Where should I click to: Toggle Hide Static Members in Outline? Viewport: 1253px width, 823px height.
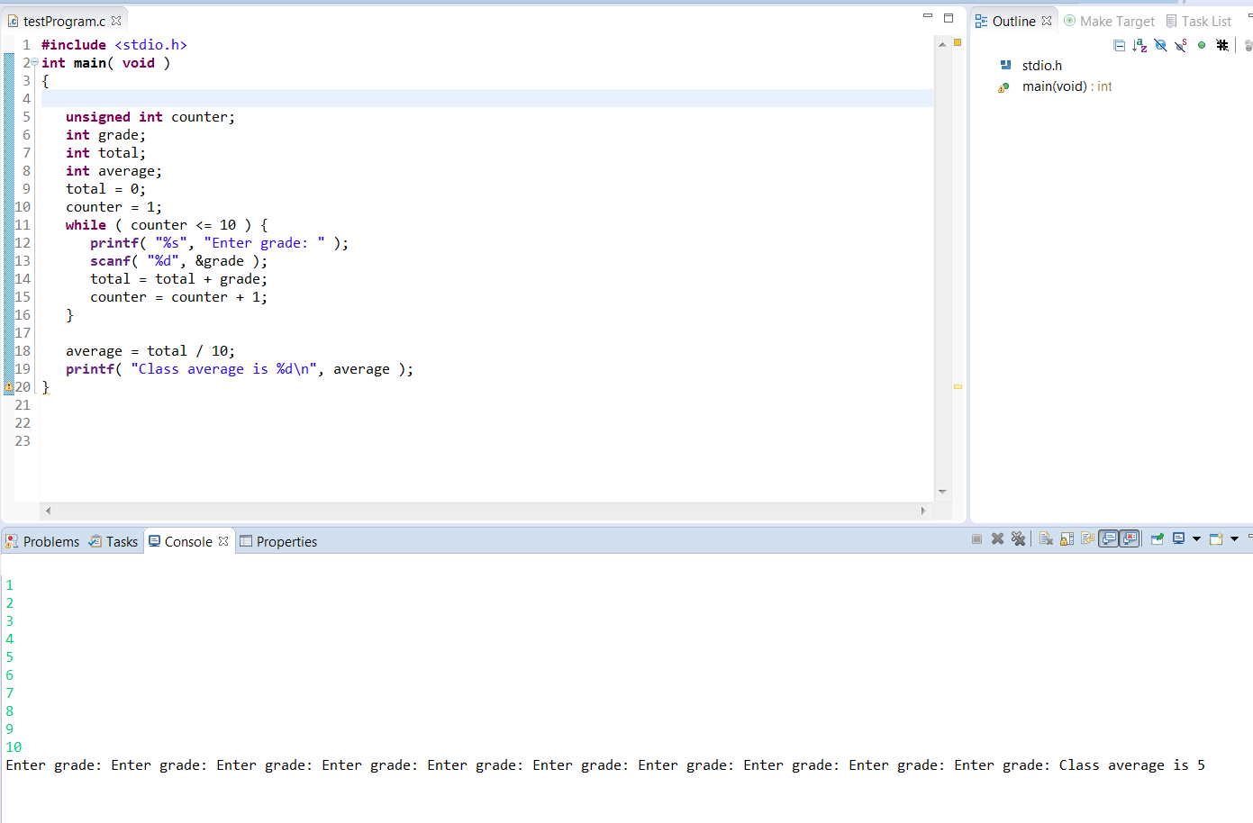click(x=1181, y=45)
